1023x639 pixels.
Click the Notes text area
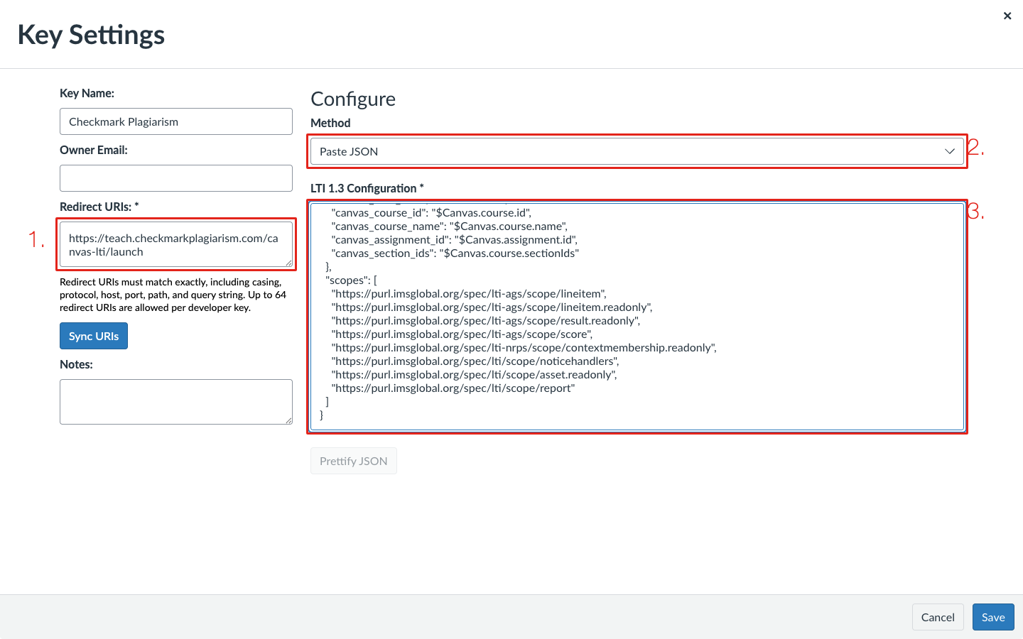[176, 402]
